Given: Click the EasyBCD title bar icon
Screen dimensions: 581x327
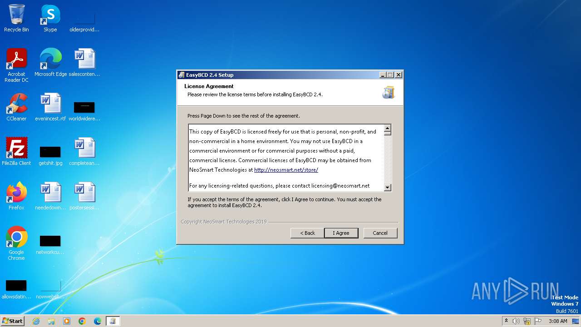Looking at the screenshot, I should point(182,75).
